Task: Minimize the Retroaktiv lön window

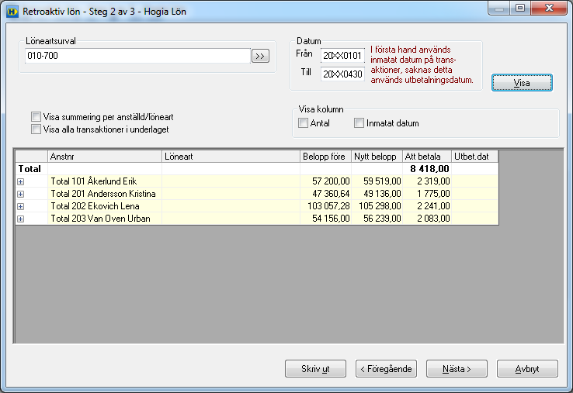Action: (x=499, y=9)
